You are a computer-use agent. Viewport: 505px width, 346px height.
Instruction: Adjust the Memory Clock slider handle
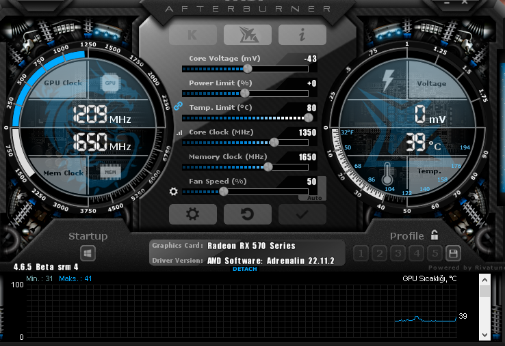[268, 167]
